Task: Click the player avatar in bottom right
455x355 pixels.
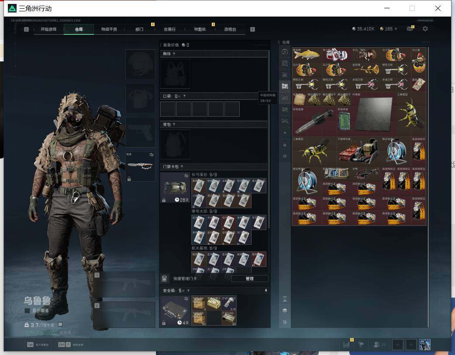Action: point(425,345)
